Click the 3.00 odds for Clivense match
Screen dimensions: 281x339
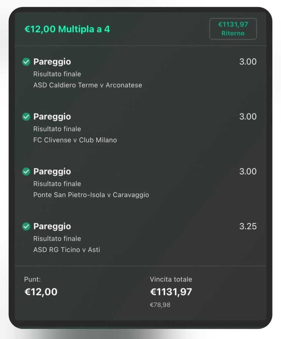248,117
